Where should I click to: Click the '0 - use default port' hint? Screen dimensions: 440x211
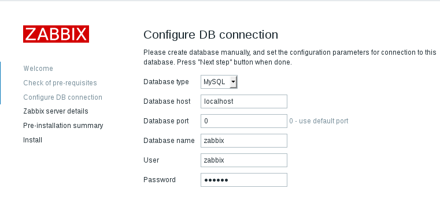click(319, 121)
